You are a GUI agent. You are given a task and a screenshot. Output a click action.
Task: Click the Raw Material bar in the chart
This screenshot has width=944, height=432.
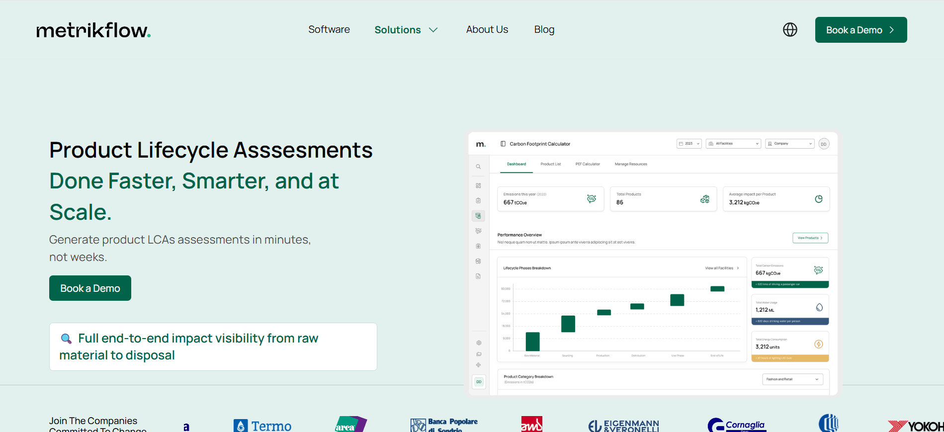pos(532,342)
